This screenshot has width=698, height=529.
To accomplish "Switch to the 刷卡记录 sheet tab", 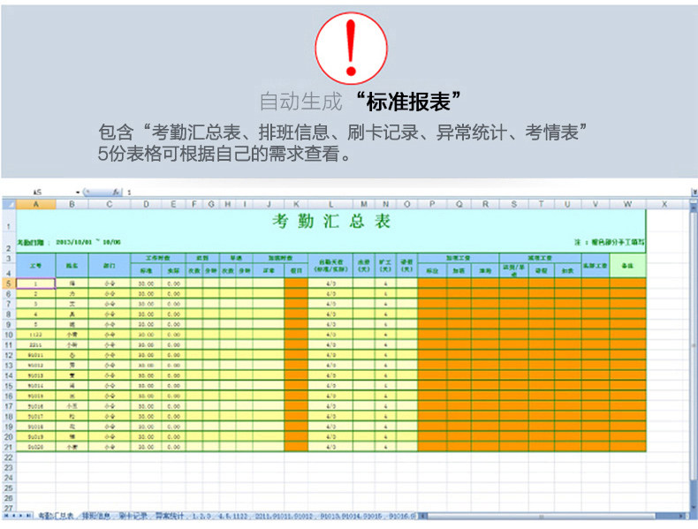I will pos(133,516).
